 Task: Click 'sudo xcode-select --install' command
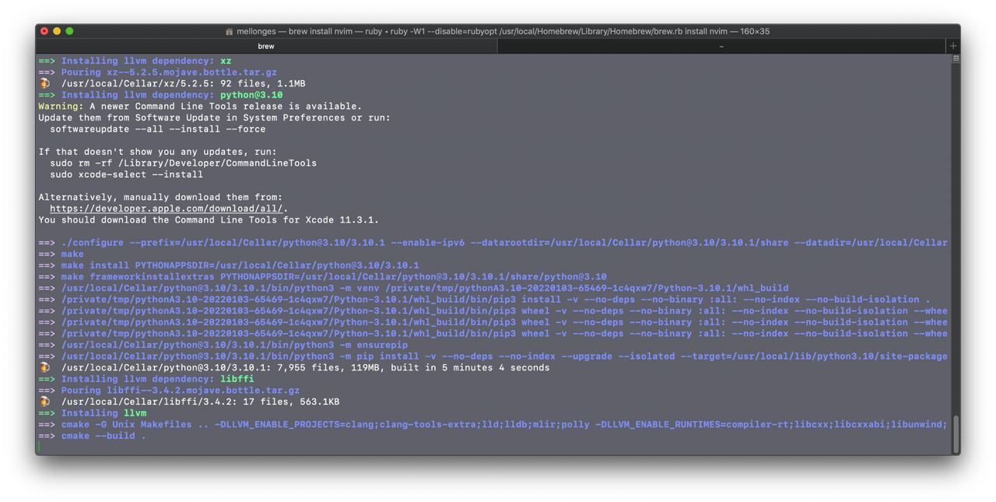126,174
